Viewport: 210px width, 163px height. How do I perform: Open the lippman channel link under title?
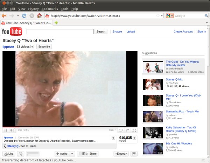click(x=8, y=47)
